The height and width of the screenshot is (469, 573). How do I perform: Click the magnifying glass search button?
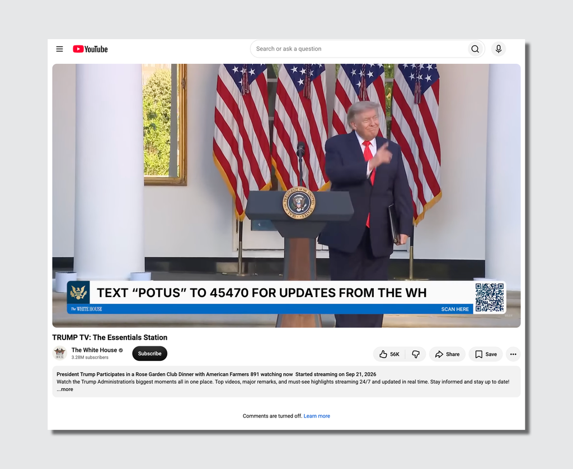coord(475,49)
